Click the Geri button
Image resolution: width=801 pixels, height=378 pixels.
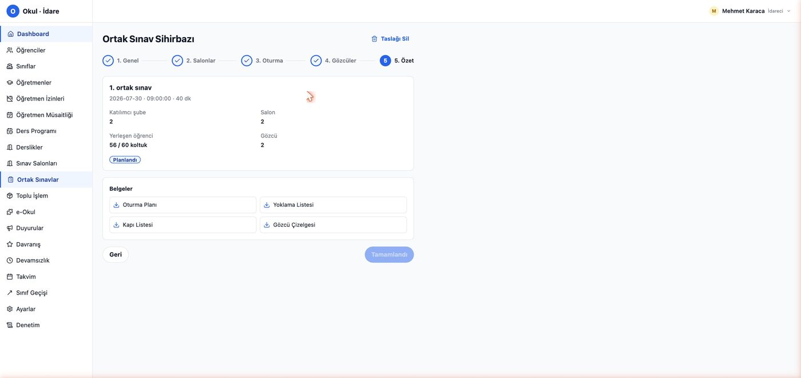(x=116, y=255)
